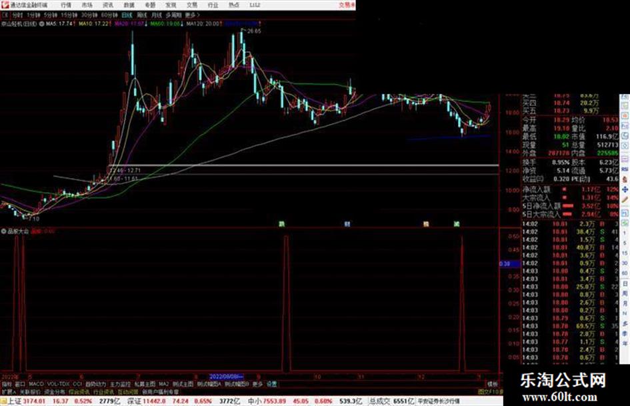Switch to 30-minute period in right sidebar
630x406 pixels.
[625, 263]
